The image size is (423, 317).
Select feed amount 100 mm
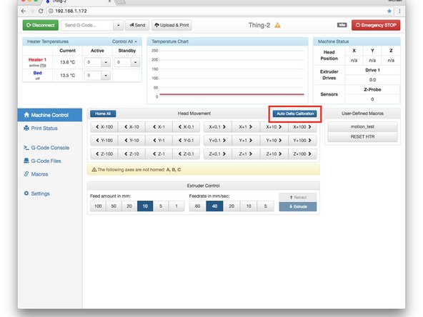click(98, 206)
